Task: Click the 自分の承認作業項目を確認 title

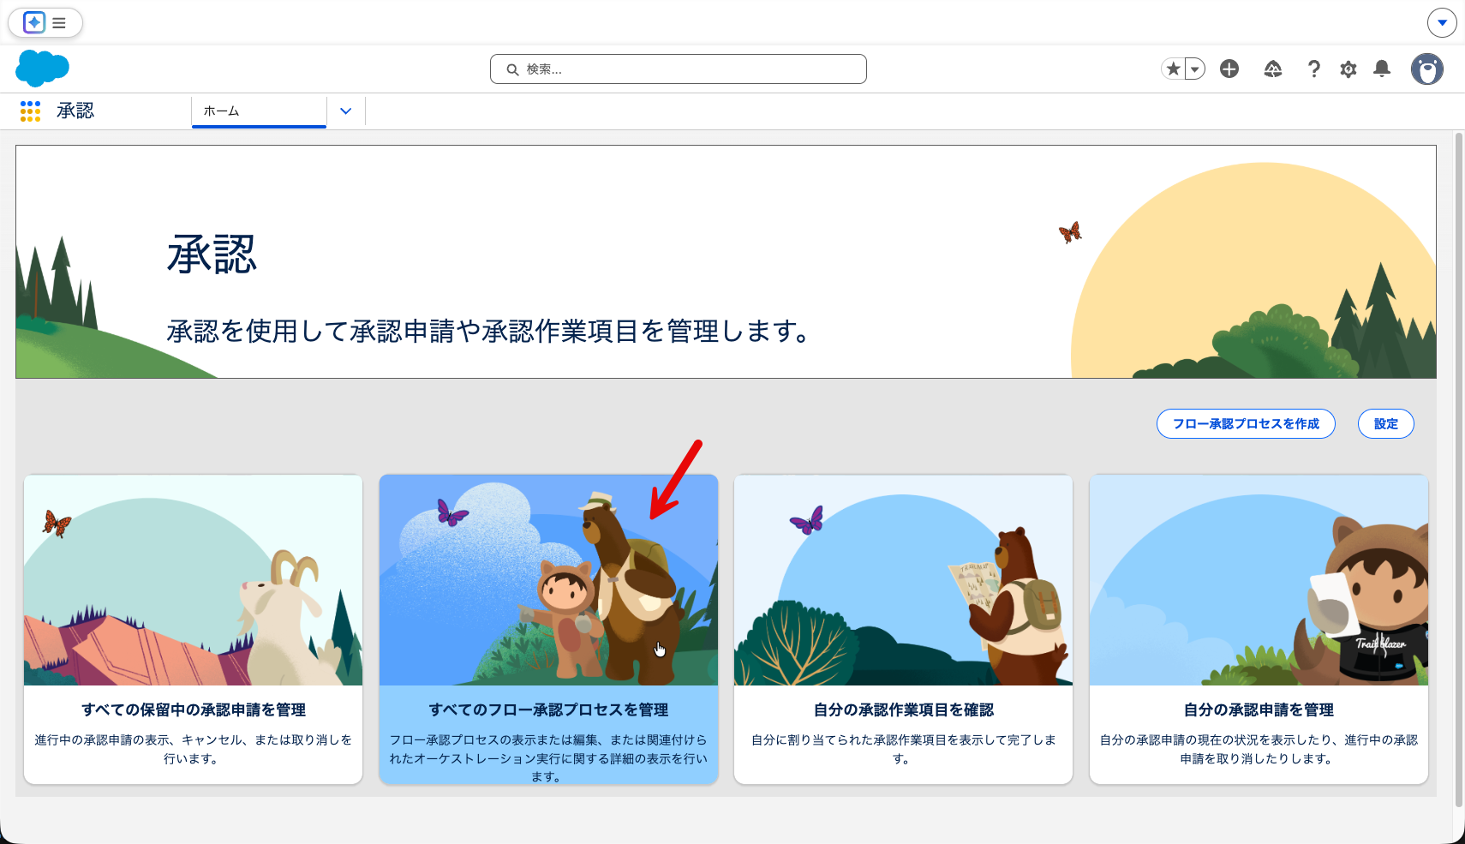Action: click(903, 709)
